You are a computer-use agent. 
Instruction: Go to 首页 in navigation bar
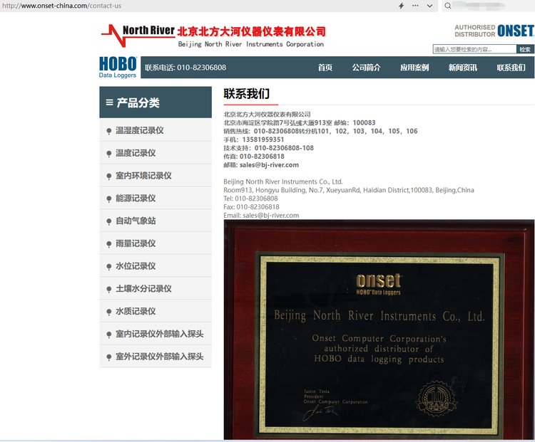click(325, 68)
